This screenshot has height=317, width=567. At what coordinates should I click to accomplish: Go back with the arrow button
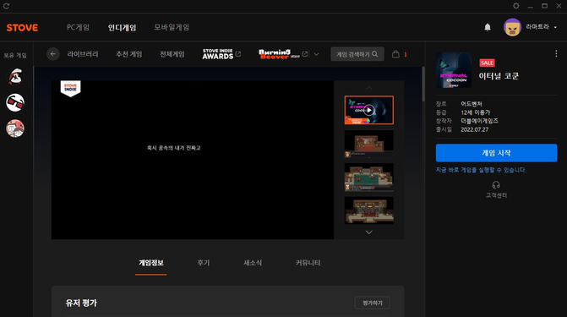click(x=52, y=54)
